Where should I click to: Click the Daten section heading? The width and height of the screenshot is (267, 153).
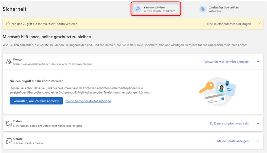coord(18,122)
